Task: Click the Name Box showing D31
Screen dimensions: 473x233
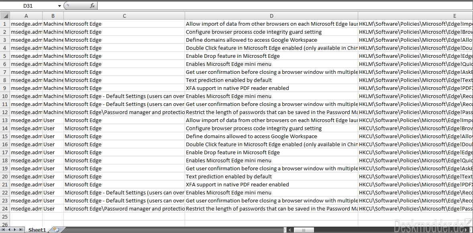Action: [29, 6]
